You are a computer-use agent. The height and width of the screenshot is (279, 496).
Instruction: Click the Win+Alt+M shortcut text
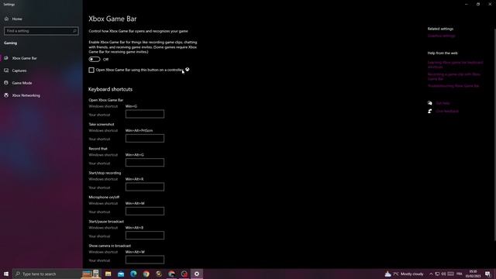click(135, 203)
